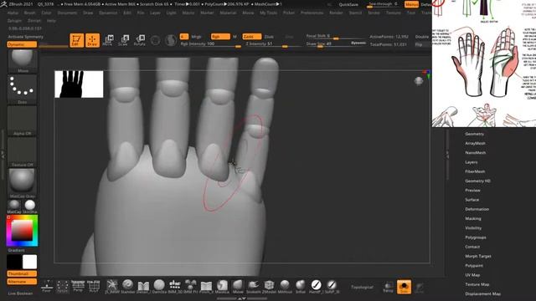536x301 pixels.
Task: Select the Inflat brush in bottom shelf
Action: tap(301, 286)
